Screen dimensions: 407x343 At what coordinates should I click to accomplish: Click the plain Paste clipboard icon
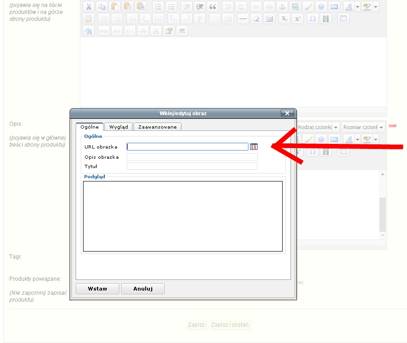115,6
